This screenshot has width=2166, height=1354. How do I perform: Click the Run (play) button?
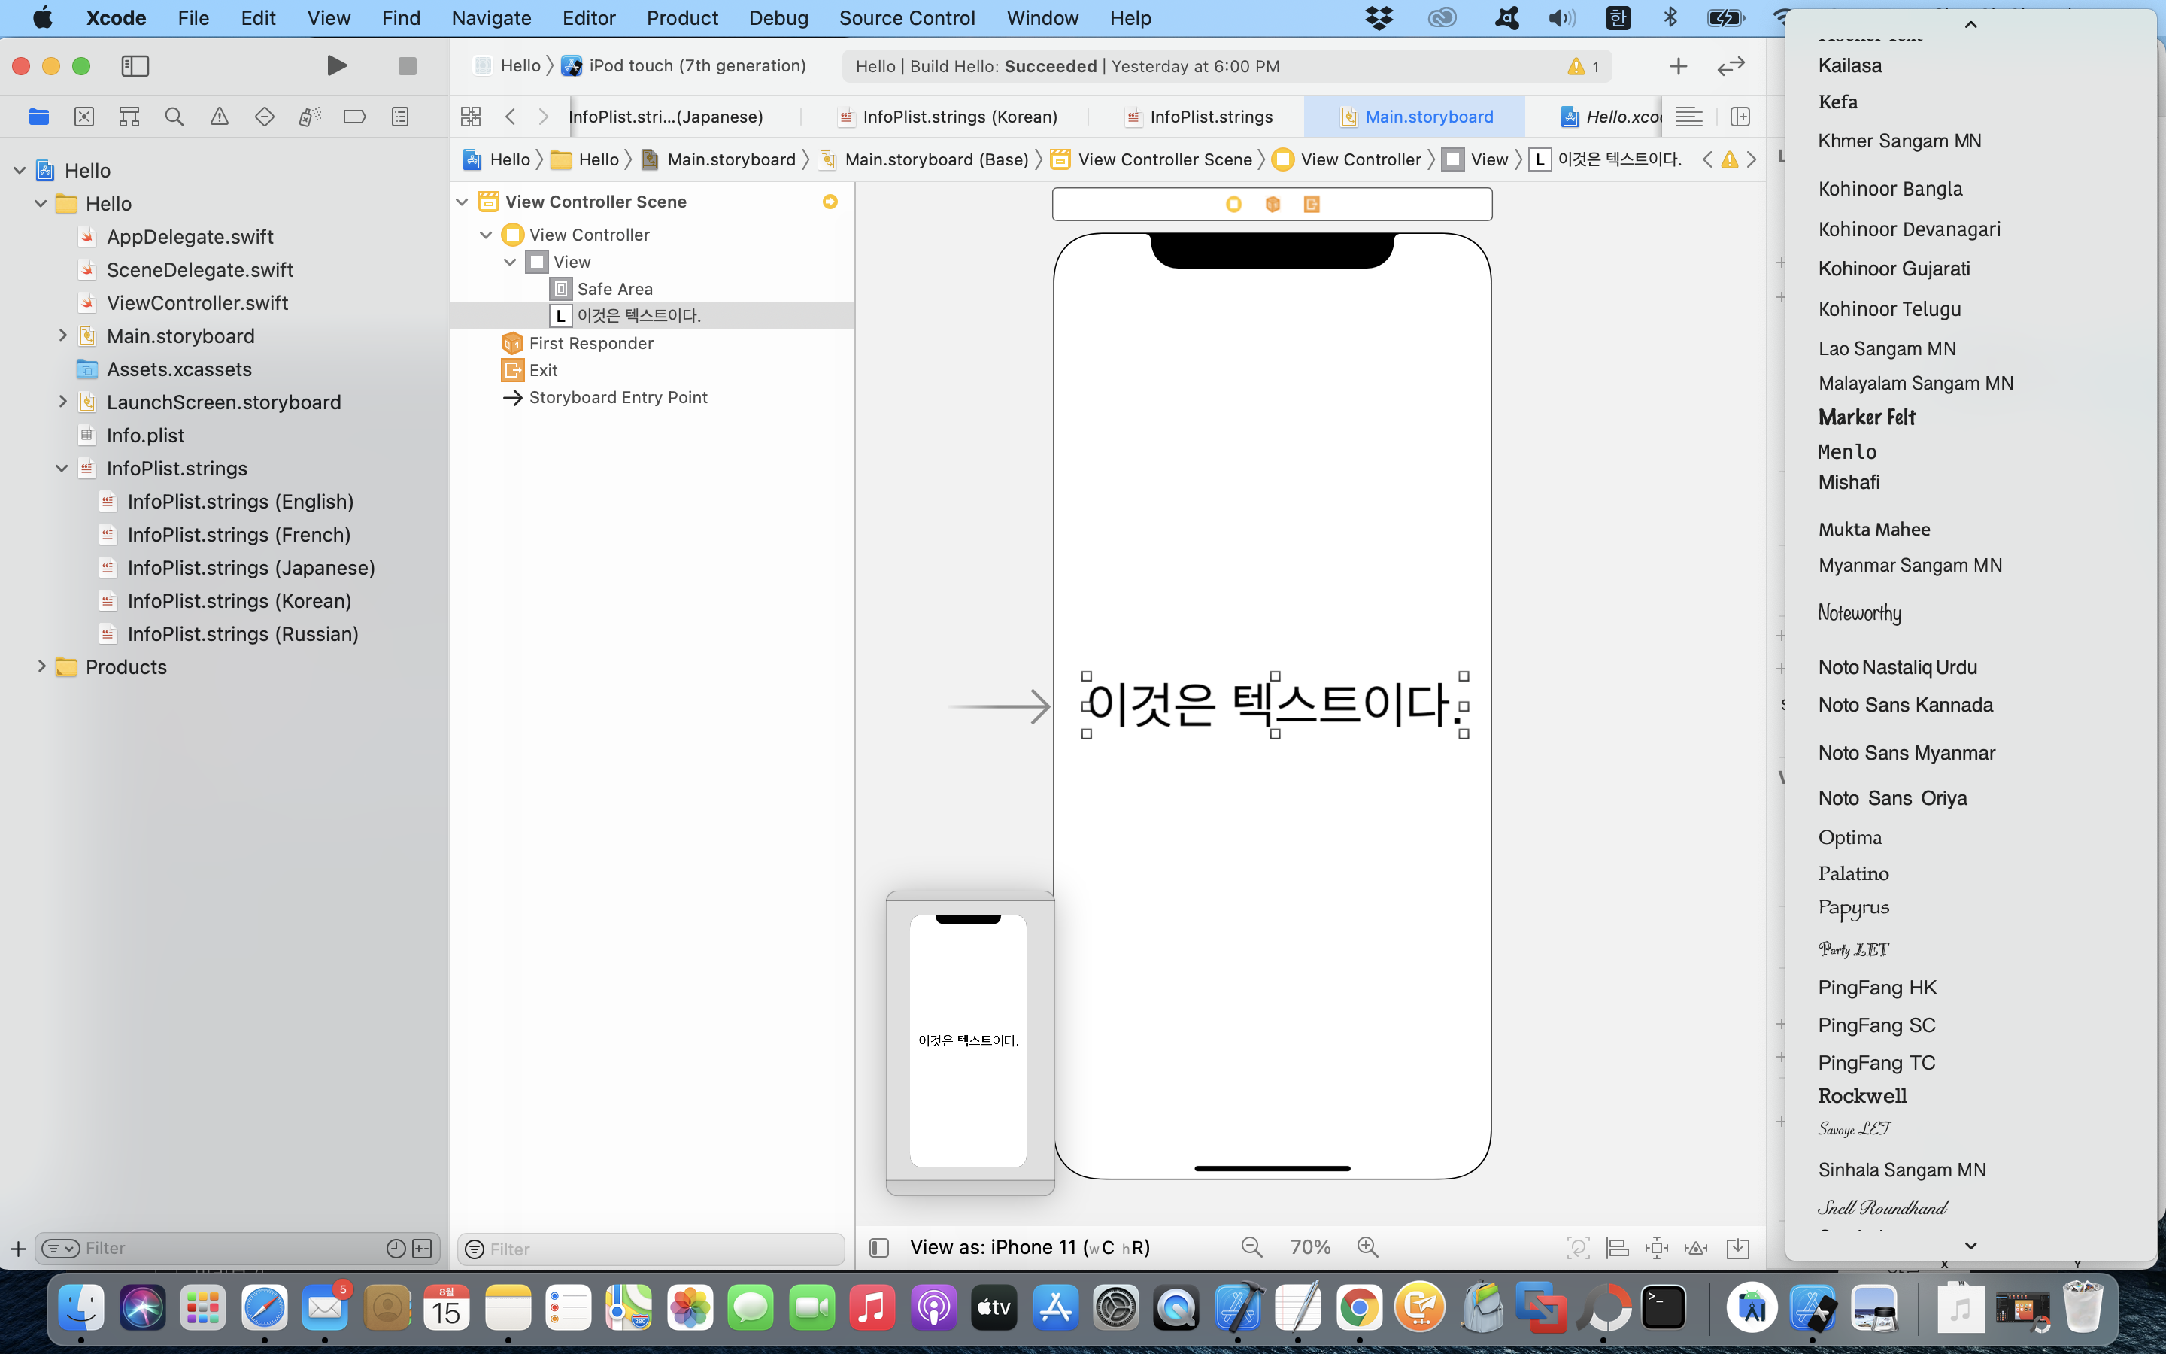click(x=336, y=65)
